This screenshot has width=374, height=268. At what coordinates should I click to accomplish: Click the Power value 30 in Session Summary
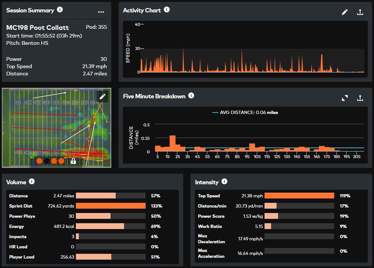click(x=104, y=59)
